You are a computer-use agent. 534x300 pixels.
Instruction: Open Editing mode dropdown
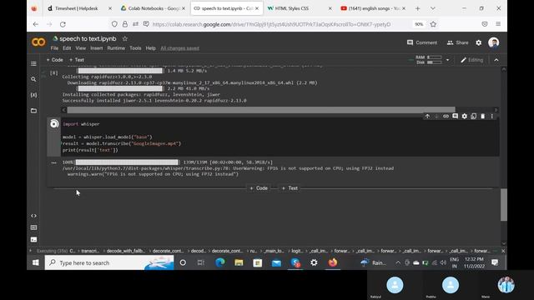pyautogui.click(x=472, y=60)
